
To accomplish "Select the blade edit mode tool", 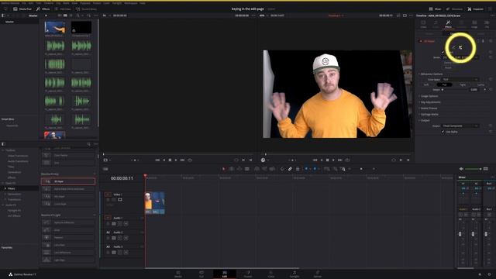I will point(247,169).
